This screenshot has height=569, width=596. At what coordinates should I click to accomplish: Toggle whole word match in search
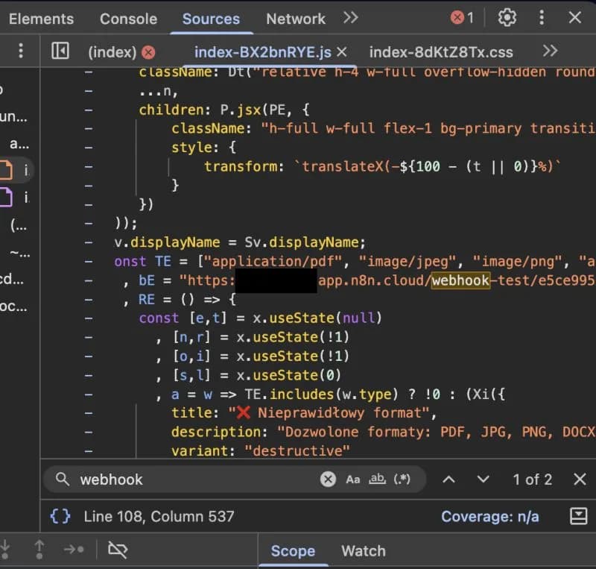[x=377, y=480]
